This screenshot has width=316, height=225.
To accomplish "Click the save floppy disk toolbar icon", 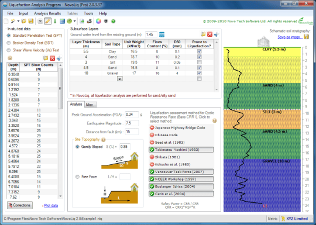I will [31, 21].
